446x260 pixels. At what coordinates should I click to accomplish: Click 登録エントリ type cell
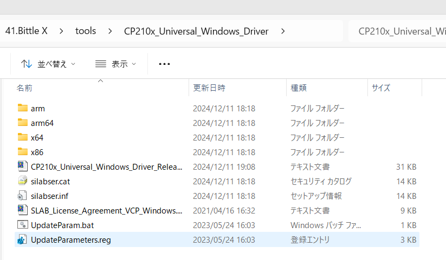click(x=310, y=240)
